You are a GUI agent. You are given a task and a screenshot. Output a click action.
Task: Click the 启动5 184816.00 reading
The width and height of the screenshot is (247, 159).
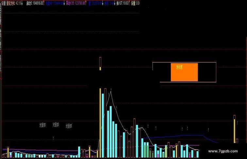pyautogui.click(x=35, y=3)
